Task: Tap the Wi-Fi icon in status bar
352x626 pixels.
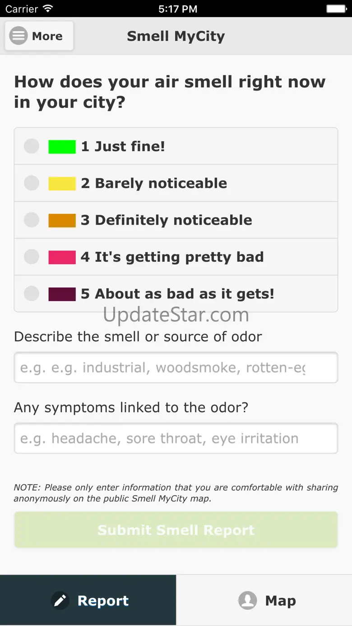Action: (x=47, y=9)
